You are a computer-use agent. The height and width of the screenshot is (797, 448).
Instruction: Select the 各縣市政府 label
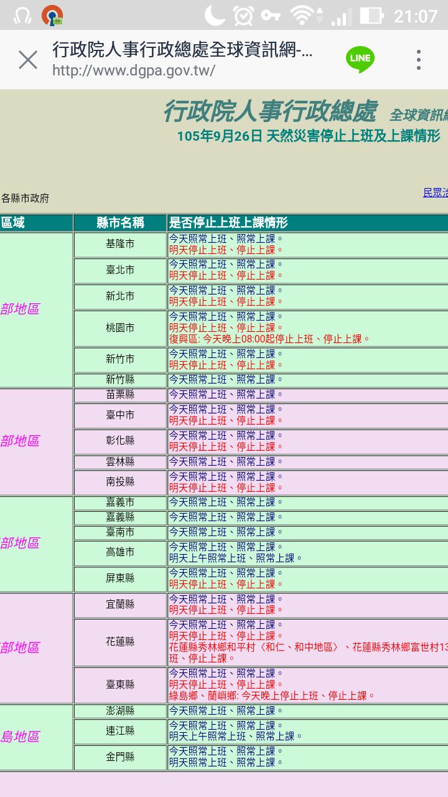[x=25, y=199]
